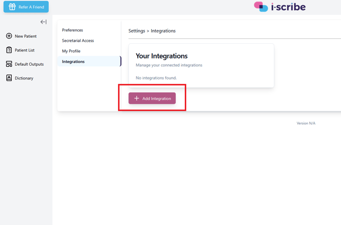Click the New Patient plus-circle icon
This screenshot has height=225, width=341.
[x=9, y=36]
